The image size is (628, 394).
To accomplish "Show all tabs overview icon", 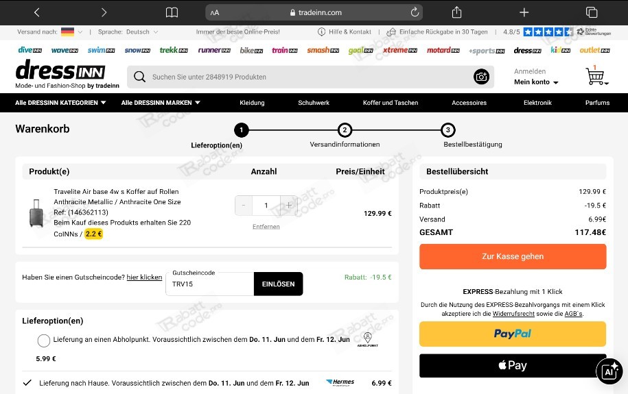I will (x=592, y=12).
